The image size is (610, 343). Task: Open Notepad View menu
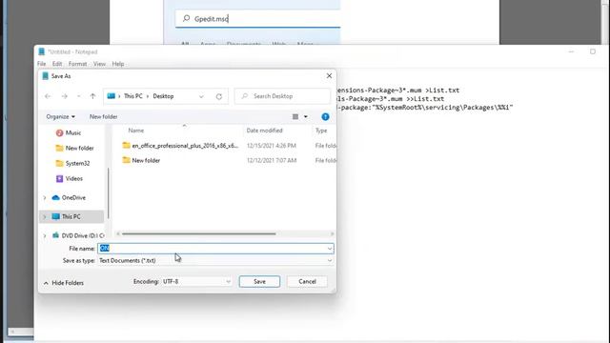(x=99, y=64)
